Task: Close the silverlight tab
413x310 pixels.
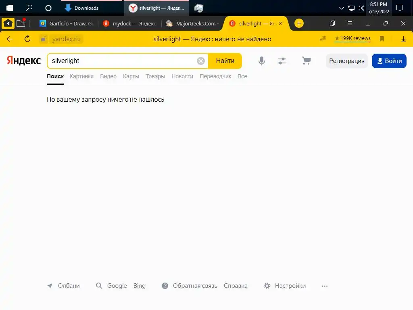Action: click(x=281, y=23)
